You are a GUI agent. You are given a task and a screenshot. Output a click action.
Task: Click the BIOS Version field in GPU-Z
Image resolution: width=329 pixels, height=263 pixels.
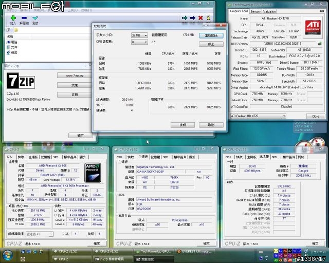[283, 44]
